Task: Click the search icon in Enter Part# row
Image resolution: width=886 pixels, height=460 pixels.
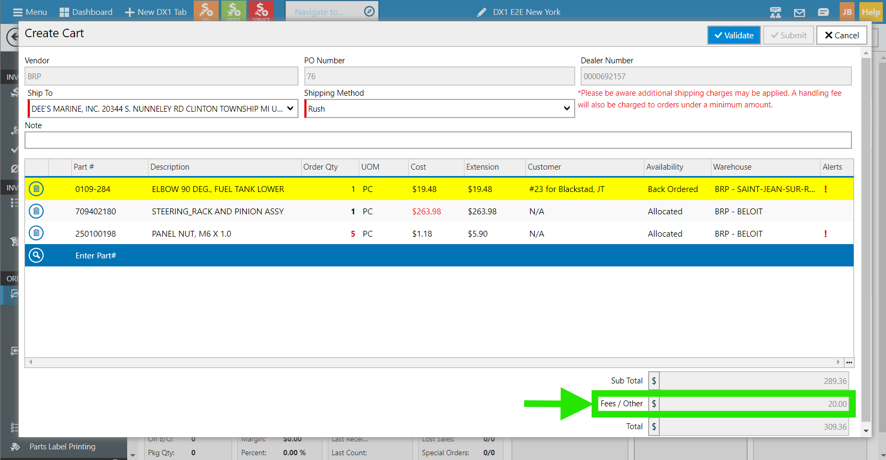Action: click(36, 255)
